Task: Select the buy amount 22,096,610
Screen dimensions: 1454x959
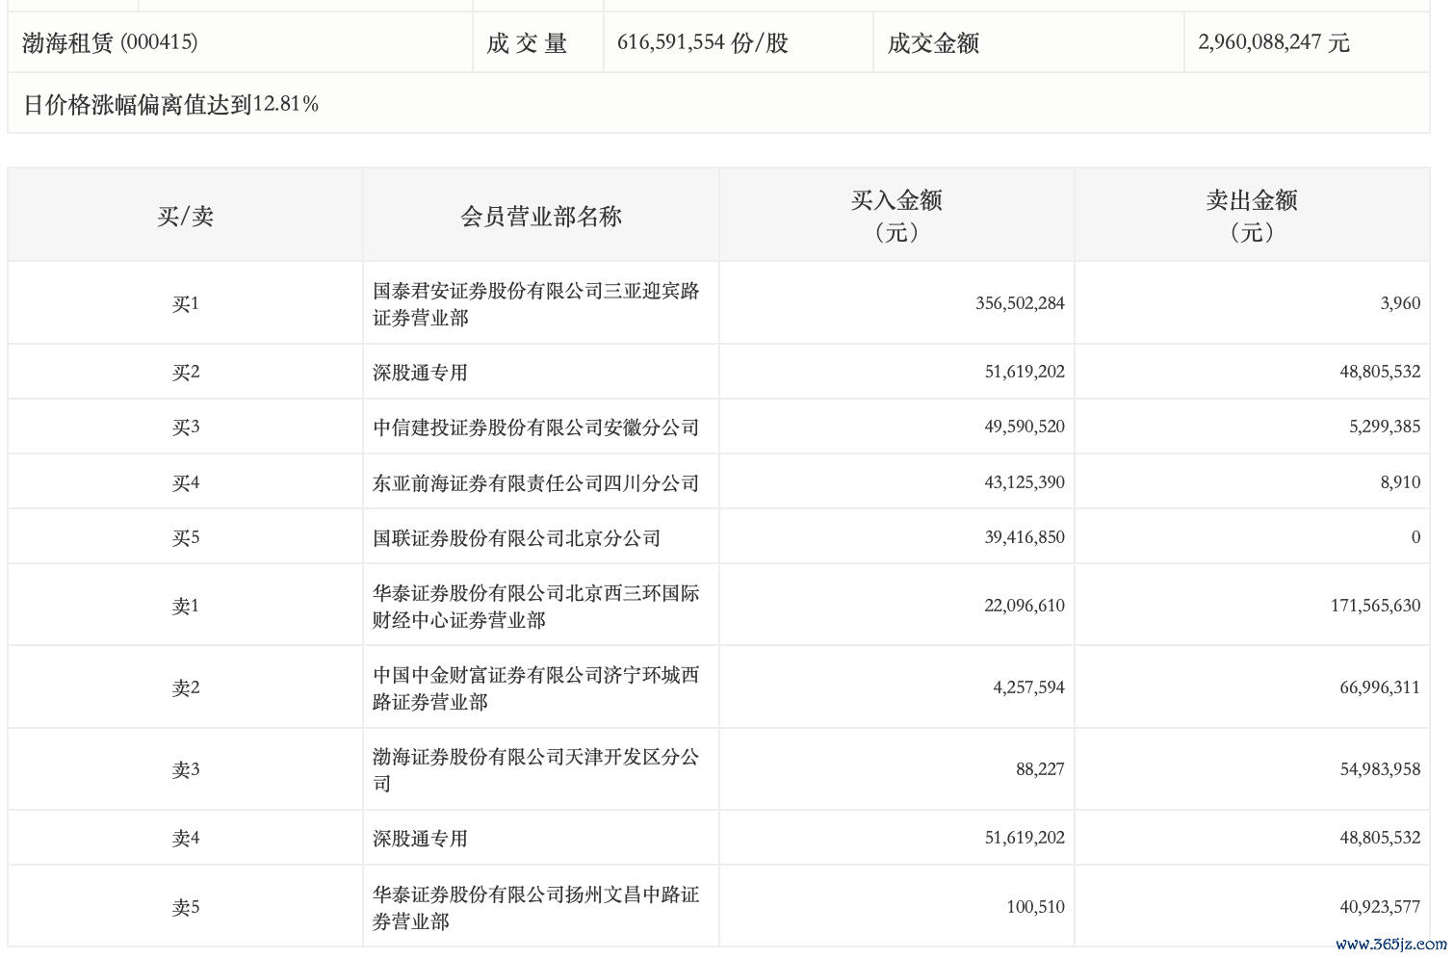Action: point(1025,606)
